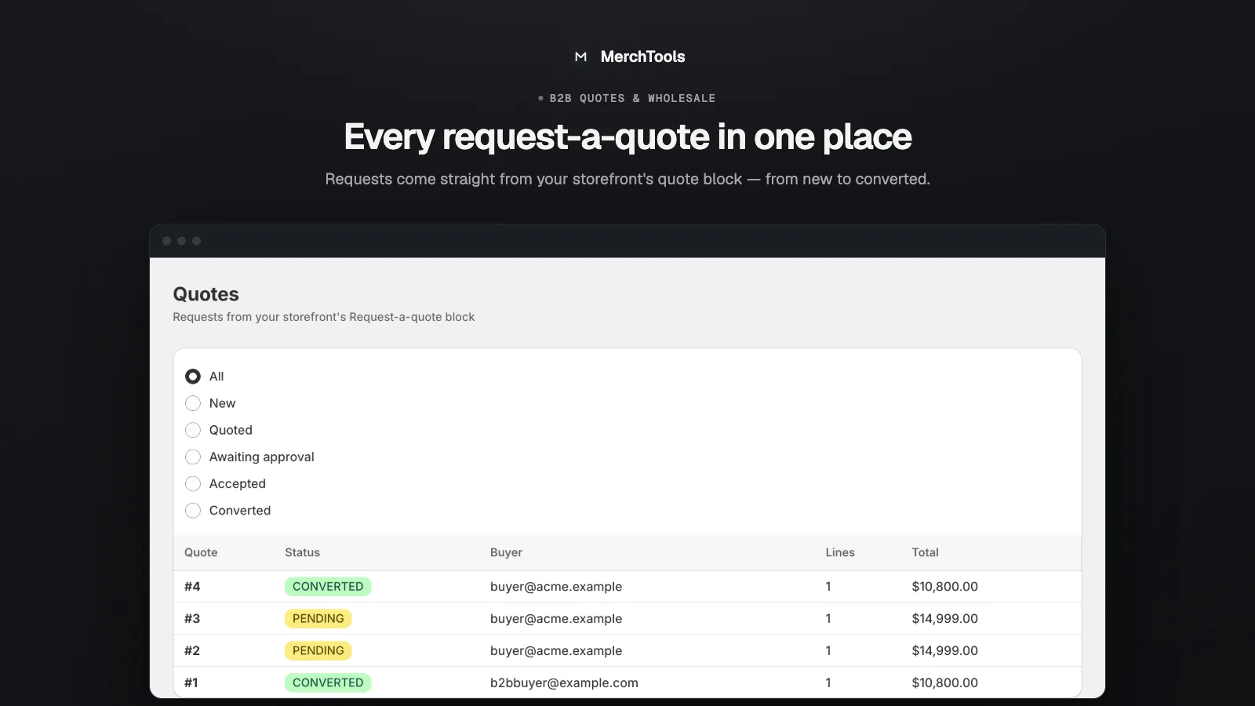Screen dimensions: 1255x706
Task: Filter by Awaiting approval
Action: tap(192, 457)
